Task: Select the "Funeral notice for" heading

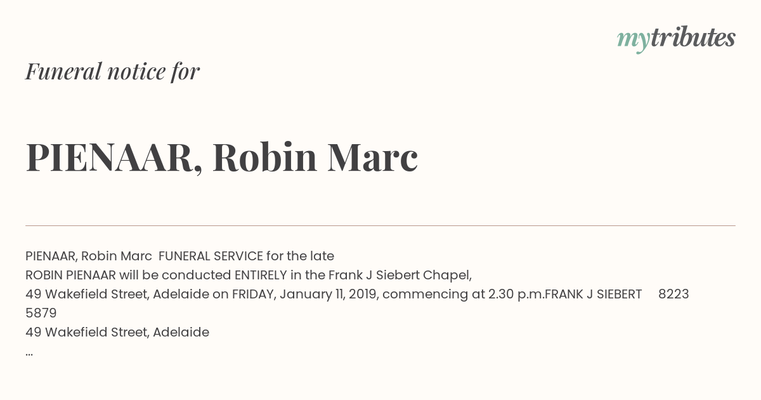Action: [112, 71]
